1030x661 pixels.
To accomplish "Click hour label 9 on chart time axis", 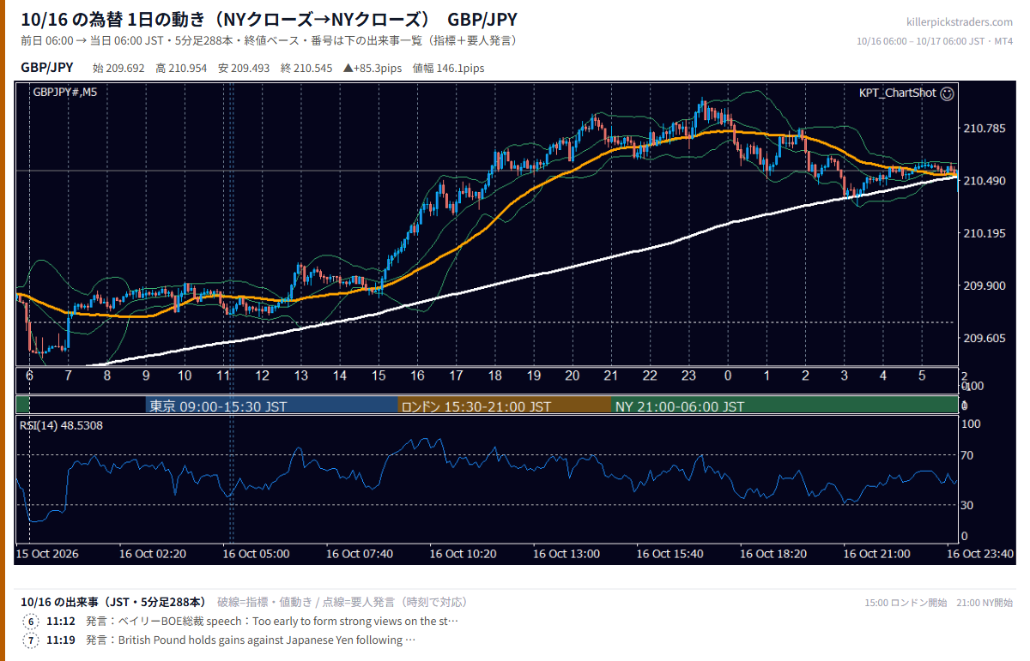I will coord(146,376).
